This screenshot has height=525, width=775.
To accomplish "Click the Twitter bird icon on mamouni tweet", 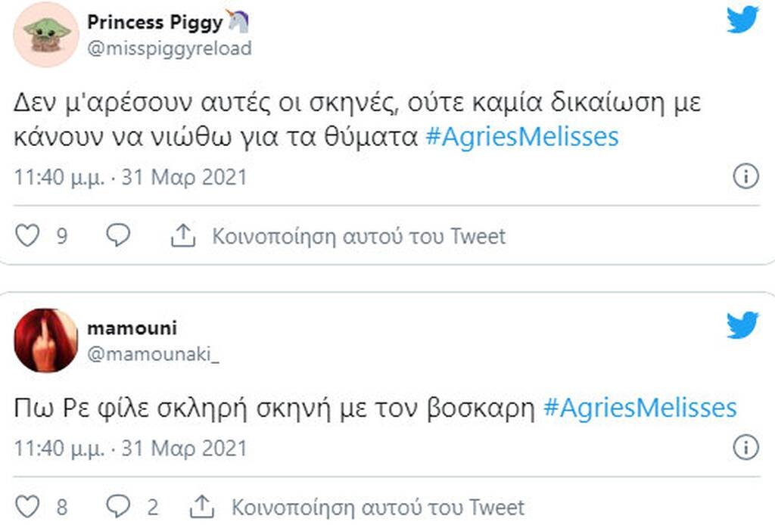I will [x=742, y=325].
